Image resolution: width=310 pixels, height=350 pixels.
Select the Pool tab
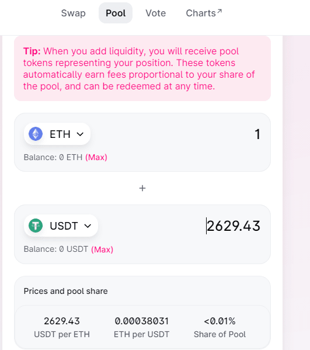point(116,13)
